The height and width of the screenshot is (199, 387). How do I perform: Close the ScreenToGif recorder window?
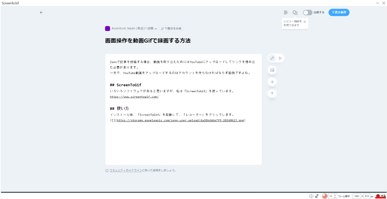(x=383, y=3)
